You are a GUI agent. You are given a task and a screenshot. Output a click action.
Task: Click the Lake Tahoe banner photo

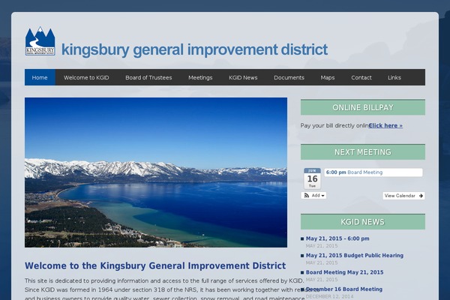[156, 172]
